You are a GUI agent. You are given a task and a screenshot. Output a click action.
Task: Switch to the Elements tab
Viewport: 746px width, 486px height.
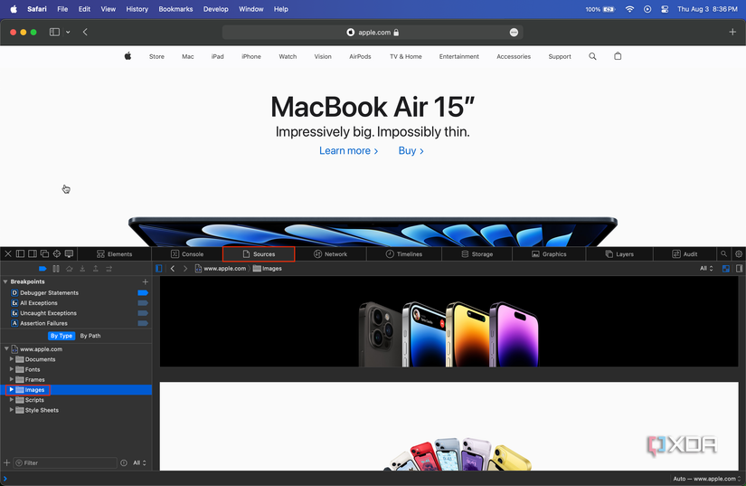114,253
